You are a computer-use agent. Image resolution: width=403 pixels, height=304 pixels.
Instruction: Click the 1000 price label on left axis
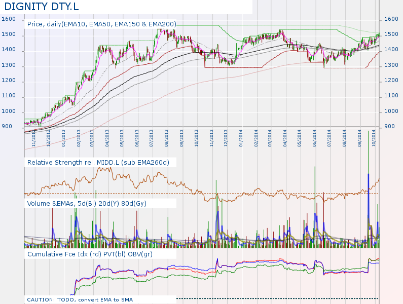pos(9,111)
